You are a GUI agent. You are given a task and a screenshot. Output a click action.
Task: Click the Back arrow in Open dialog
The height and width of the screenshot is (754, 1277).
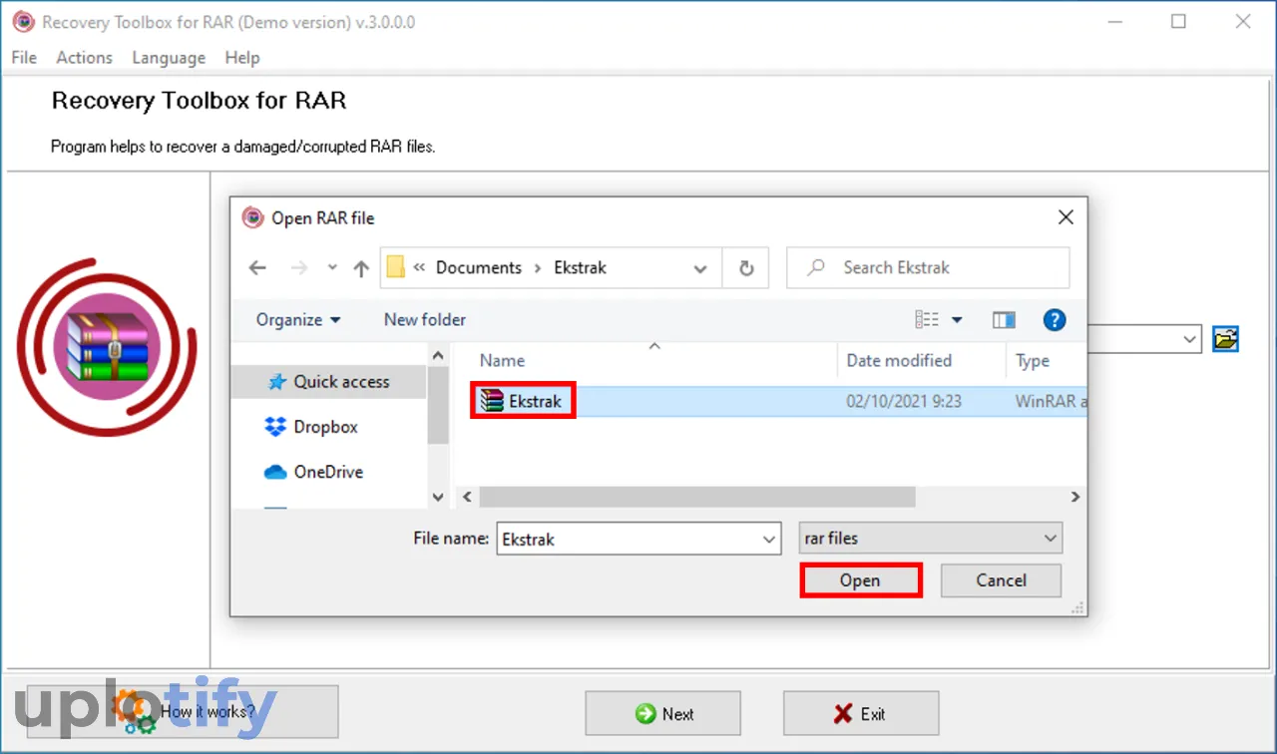[x=257, y=268]
